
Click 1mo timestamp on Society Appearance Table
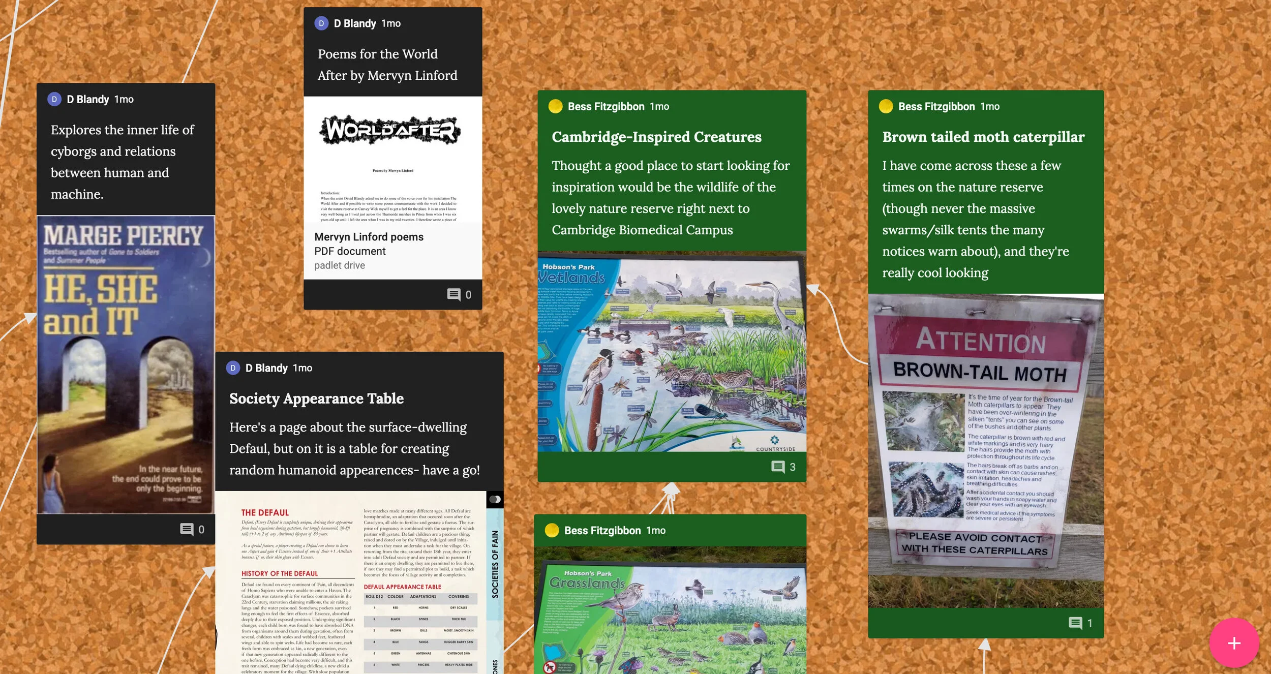[x=302, y=368]
